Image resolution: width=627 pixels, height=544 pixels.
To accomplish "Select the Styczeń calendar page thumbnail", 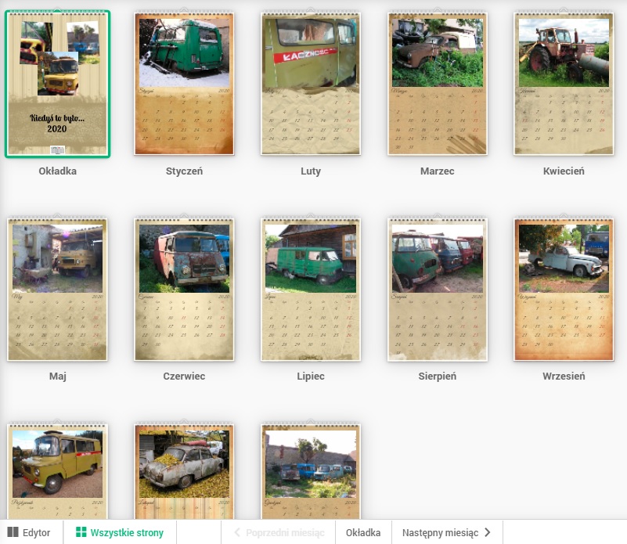I will (184, 85).
